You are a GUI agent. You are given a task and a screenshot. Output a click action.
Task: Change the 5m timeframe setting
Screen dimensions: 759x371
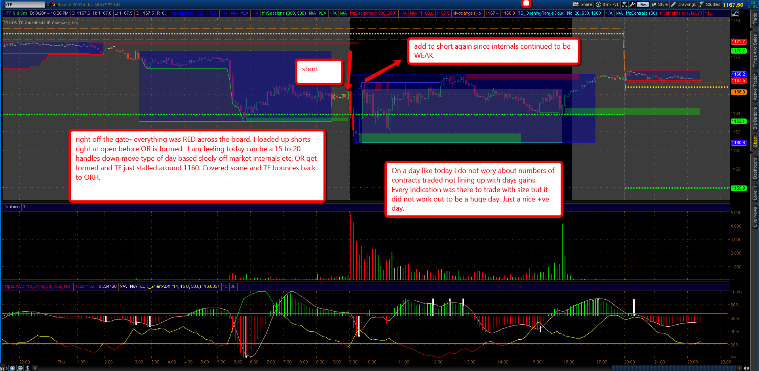pyautogui.click(x=643, y=4)
